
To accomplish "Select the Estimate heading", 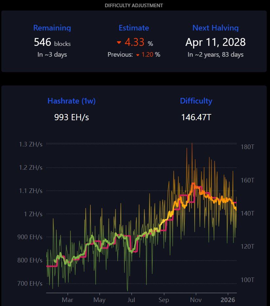I will (x=134, y=28).
